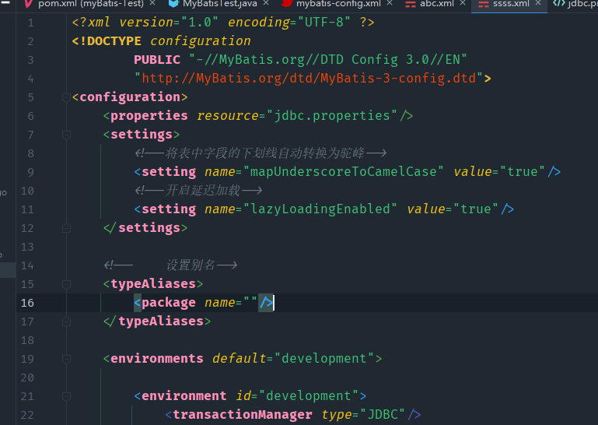Close the abc.xml tab

tap(461, 4)
